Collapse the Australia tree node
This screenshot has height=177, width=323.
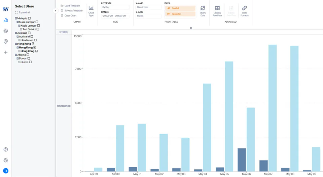pos(16,33)
